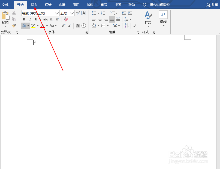Decrease font size with shrink icon
This screenshot has width=220, height=169.
coord(70,26)
